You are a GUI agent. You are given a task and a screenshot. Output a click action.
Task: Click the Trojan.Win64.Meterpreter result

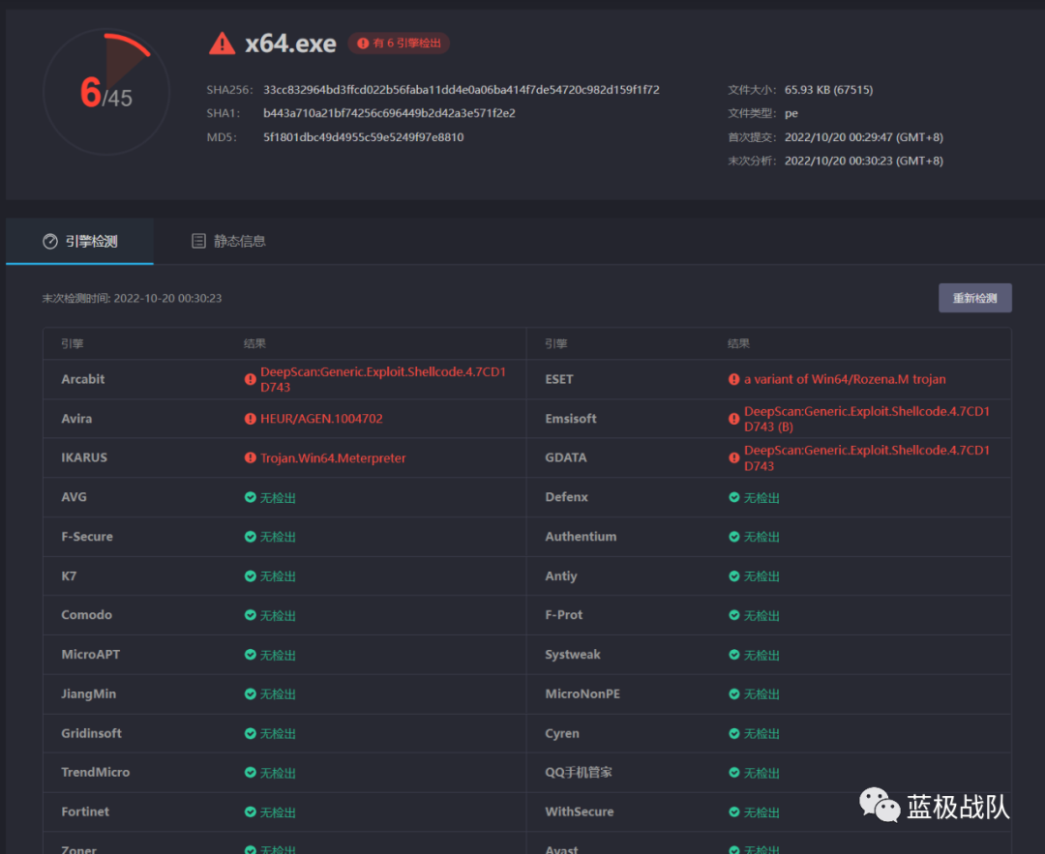(333, 457)
